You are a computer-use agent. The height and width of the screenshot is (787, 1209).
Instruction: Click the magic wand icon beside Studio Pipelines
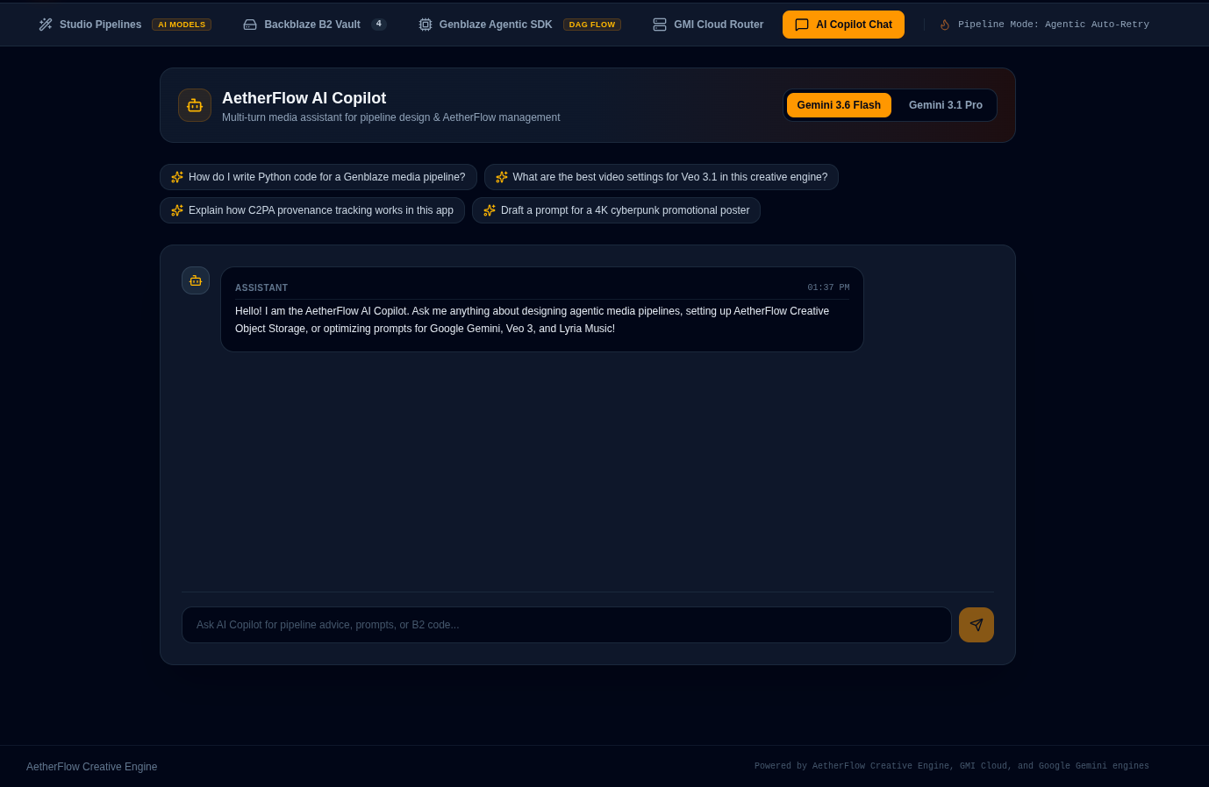pos(46,25)
